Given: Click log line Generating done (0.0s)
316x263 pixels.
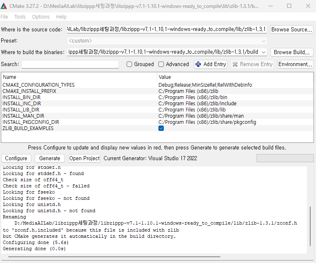Looking at the screenshot, I should click(34, 249).
